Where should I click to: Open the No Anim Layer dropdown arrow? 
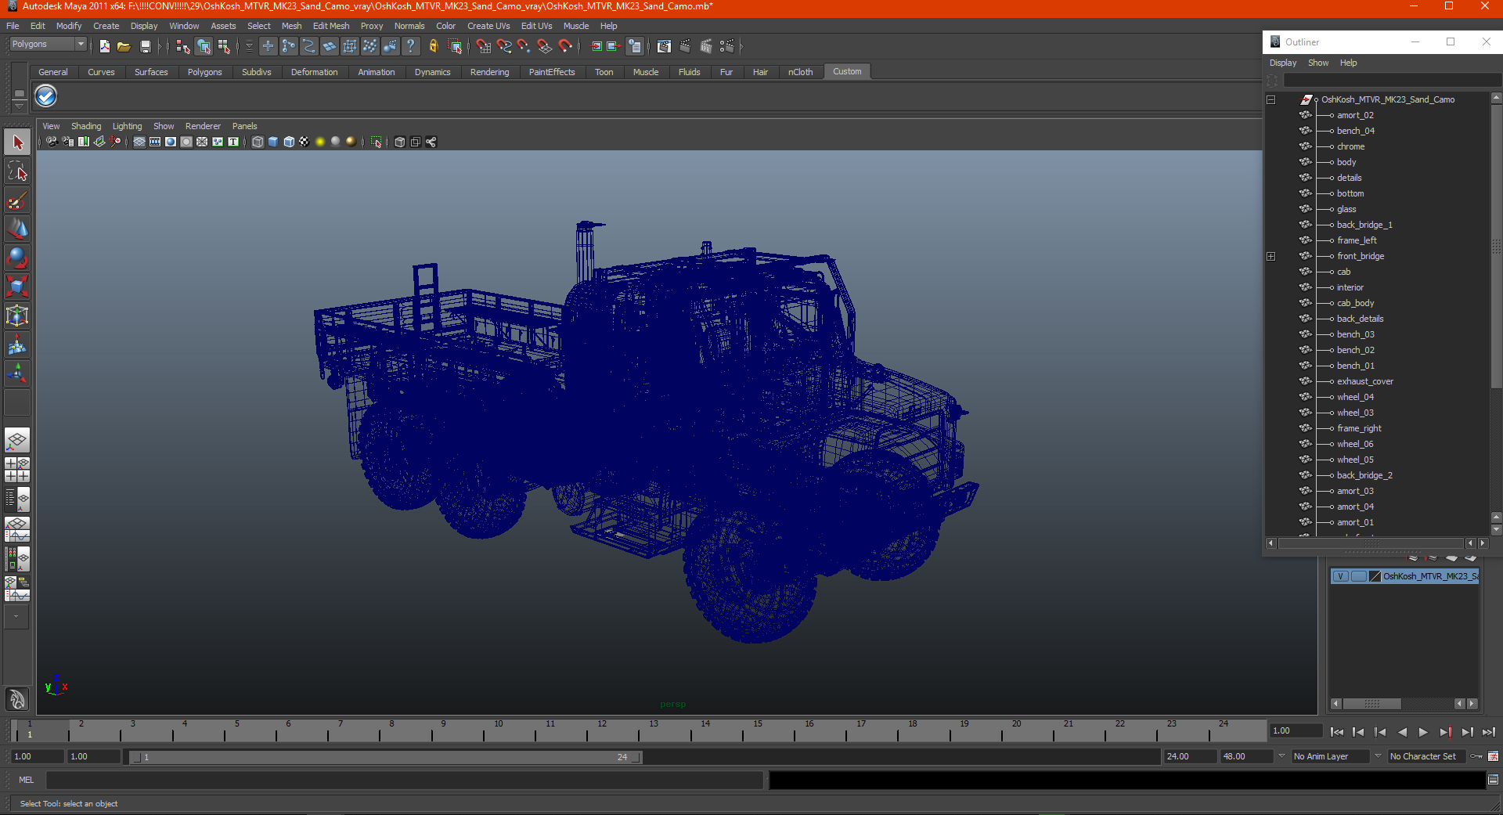coord(1281,756)
